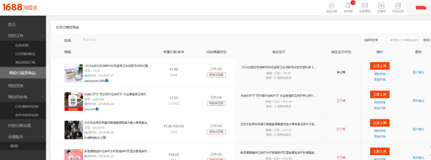Open 消息通知 envelope icon
Screen dimensions: 431x160
click(365, 5)
